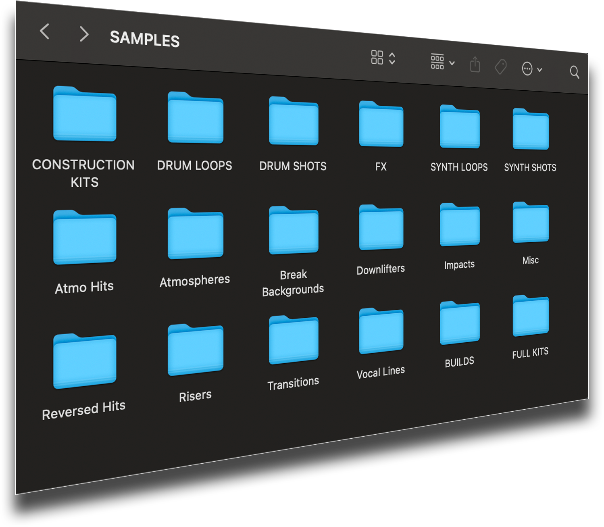604x527 pixels.
Task: Select the FULL KITS folder
Action: pos(531,317)
